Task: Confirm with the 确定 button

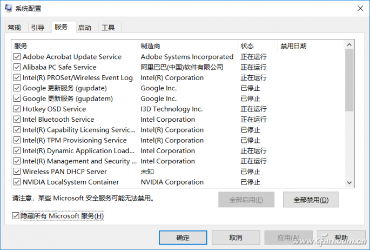Action: [183, 238]
